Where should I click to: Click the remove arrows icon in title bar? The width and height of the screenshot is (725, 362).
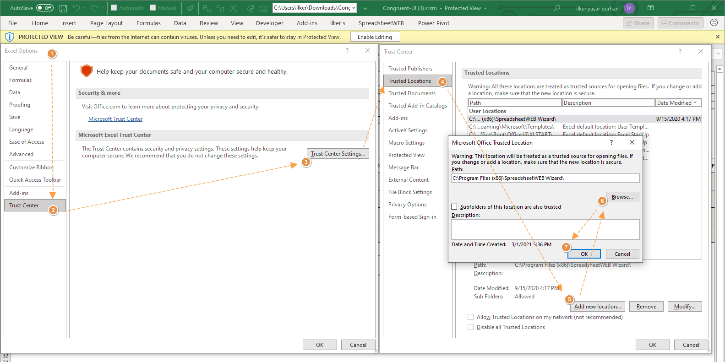(234, 8)
